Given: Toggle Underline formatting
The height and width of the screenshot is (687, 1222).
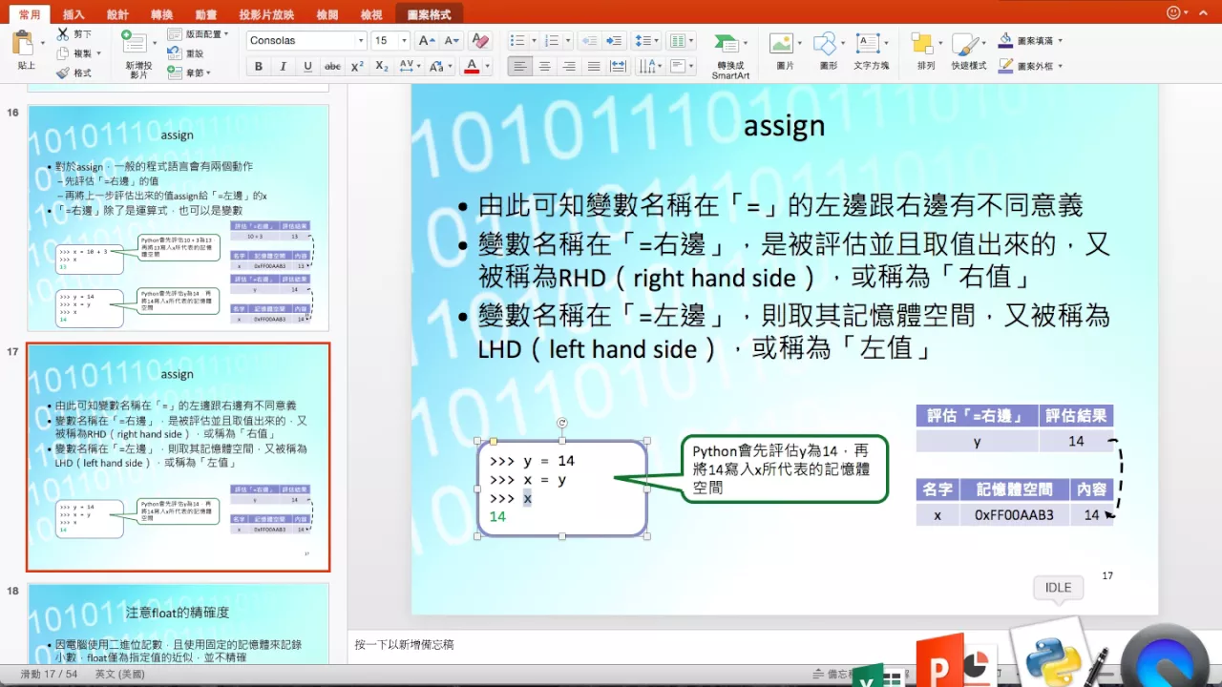Looking at the screenshot, I should [307, 66].
